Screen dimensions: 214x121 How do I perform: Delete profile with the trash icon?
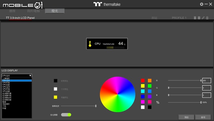207,18
